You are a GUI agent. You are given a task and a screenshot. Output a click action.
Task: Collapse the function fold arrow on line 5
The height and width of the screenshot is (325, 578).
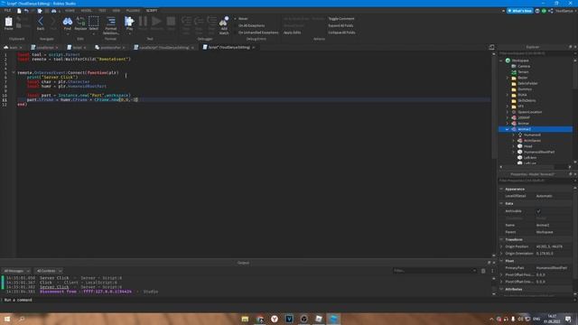coord(14,72)
